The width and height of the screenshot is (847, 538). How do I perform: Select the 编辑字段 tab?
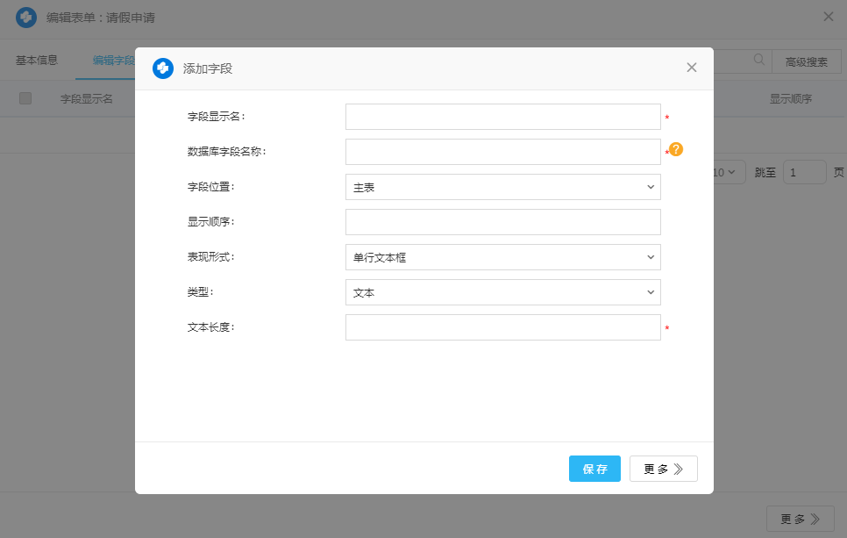(113, 61)
